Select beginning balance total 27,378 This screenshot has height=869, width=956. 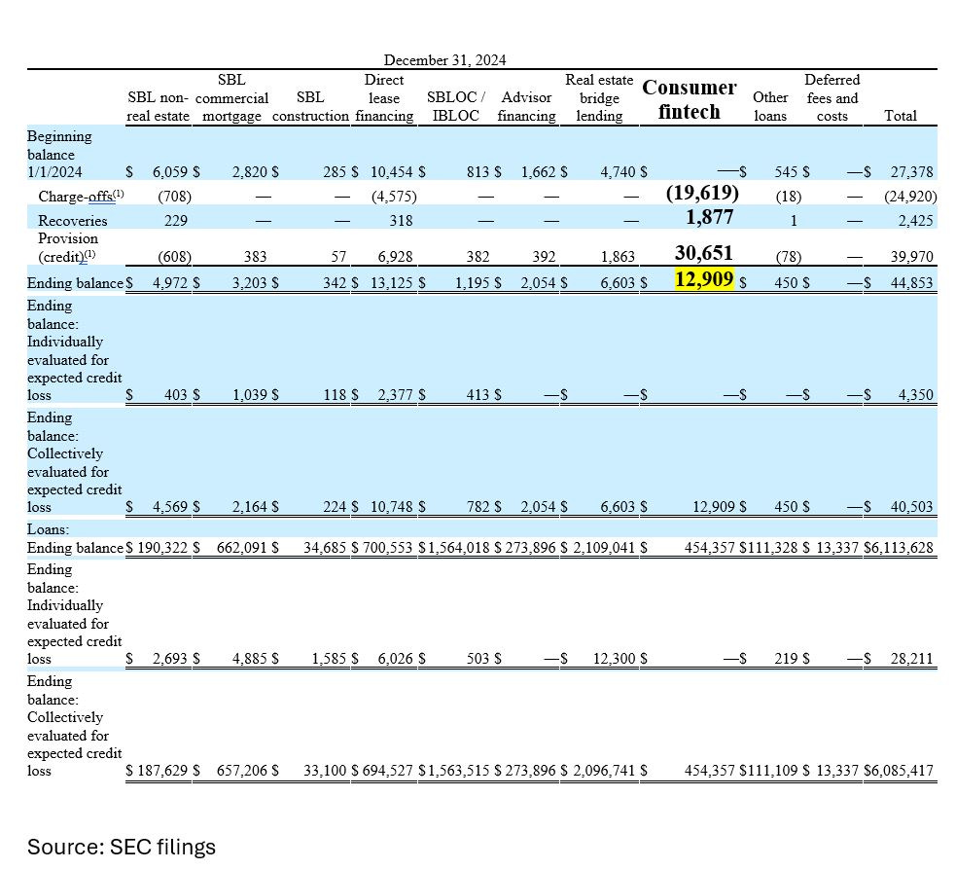click(x=911, y=172)
